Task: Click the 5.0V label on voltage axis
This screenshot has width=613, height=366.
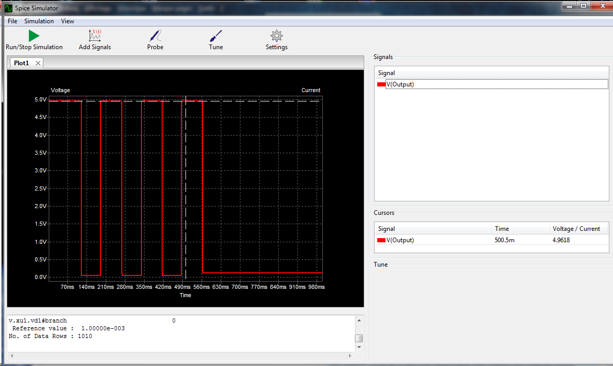Action: [x=40, y=99]
